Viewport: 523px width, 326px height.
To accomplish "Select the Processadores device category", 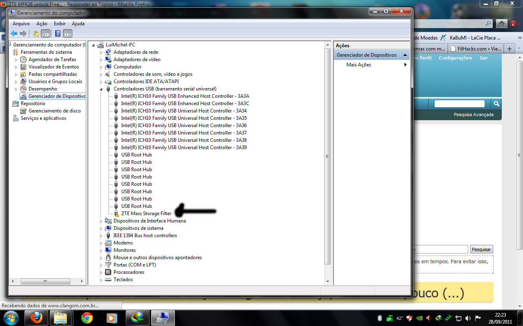I will (x=129, y=272).
